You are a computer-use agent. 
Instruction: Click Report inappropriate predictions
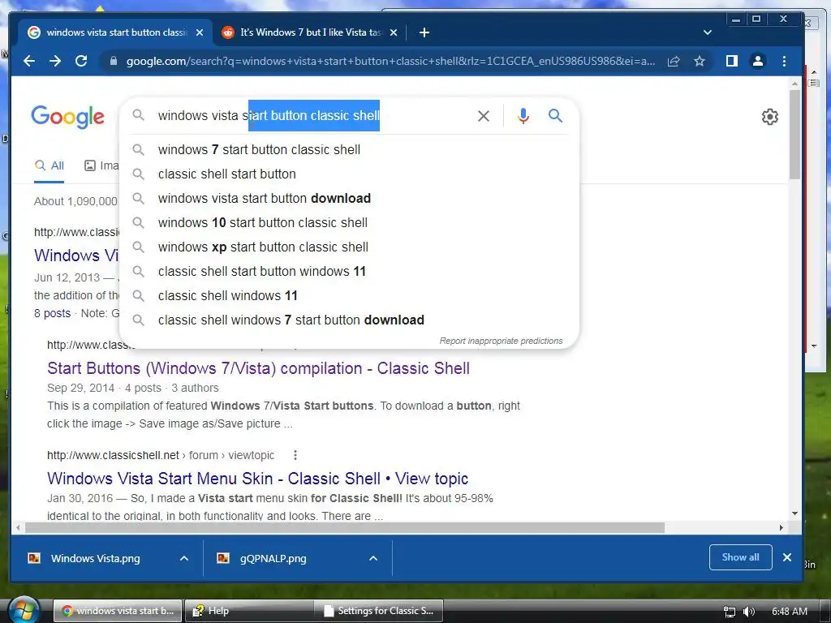501,342
